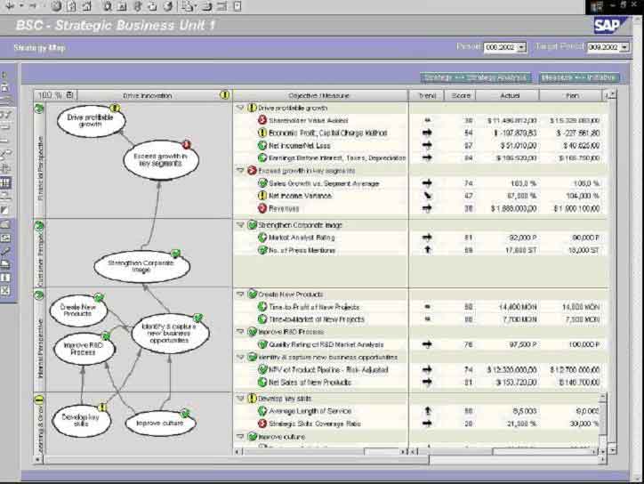Click the grid icon in left sidebar
Image resolution: width=644 pixels, height=484 pixels.
click(x=6, y=181)
